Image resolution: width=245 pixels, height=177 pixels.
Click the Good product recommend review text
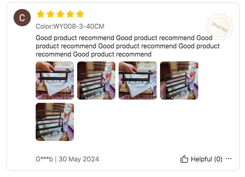pos(128,46)
